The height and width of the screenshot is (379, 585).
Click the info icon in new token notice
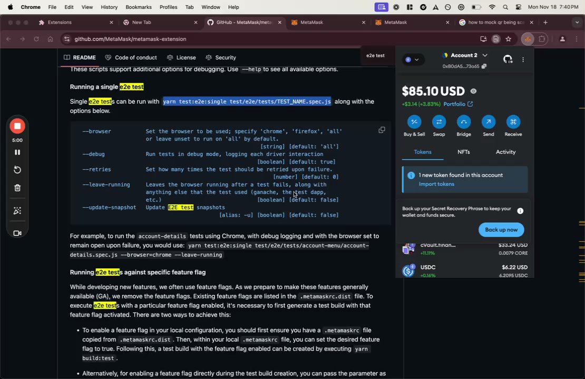click(x=411, y=175)
